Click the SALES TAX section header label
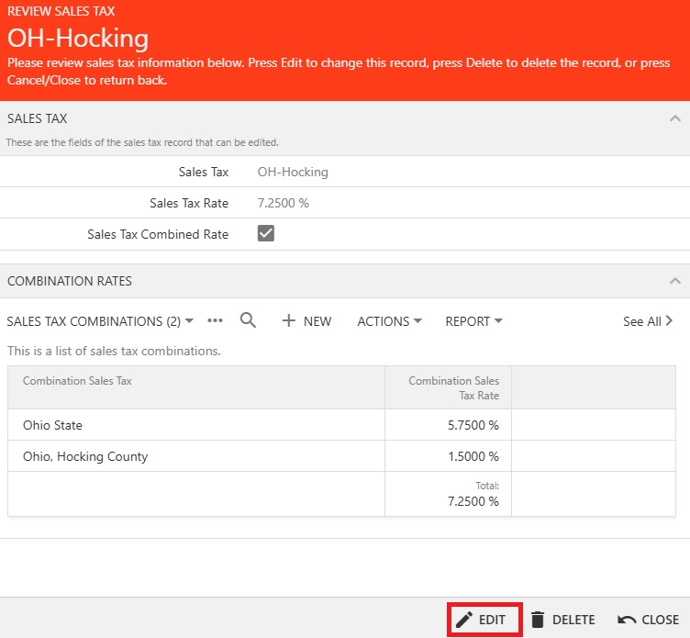Screen dimensions: 690x638 (37, 118)
